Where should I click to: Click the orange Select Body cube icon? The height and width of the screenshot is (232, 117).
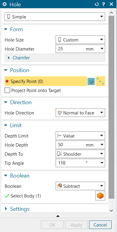(100, 196)
